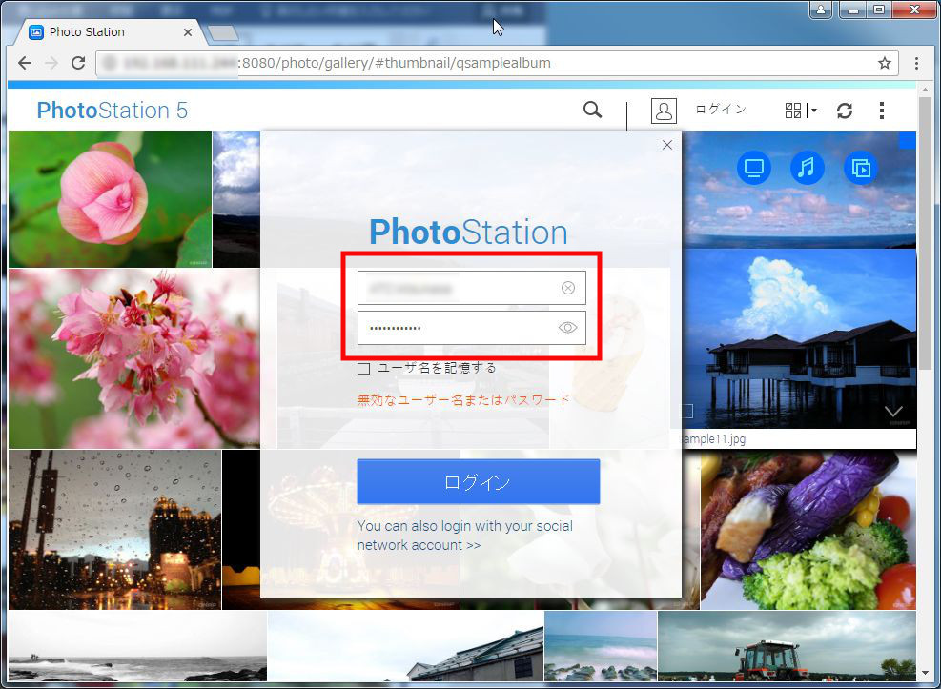Open the rainy night city thumbnail
The width and height of the screenshot is (941, 689).
tap(114, 530)
